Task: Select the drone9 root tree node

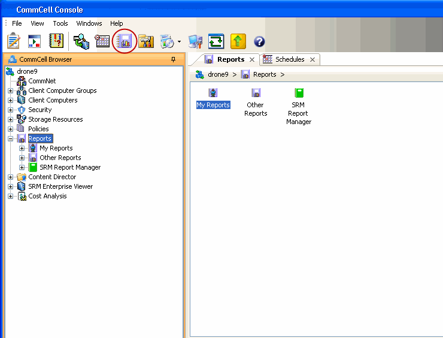Action: click(x=27, y=71)
